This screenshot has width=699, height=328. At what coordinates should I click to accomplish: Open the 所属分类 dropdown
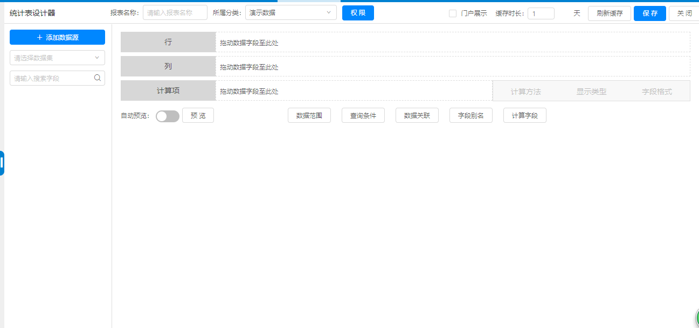290,13
